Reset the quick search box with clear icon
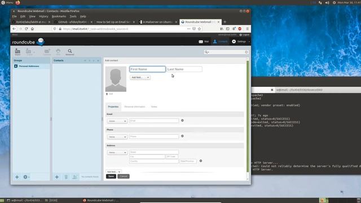The height and width of the screenshot is (203, 361). coord(246,52)
